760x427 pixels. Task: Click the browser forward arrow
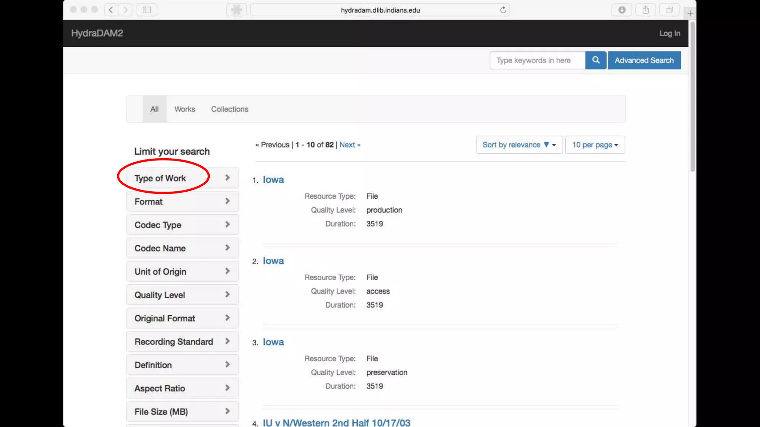click(x=125, y=10)
